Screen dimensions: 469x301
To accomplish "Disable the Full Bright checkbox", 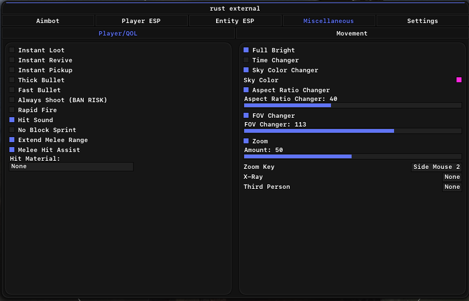I will point(246,50).
